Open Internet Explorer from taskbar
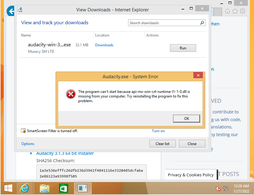 tap(24, 188)
